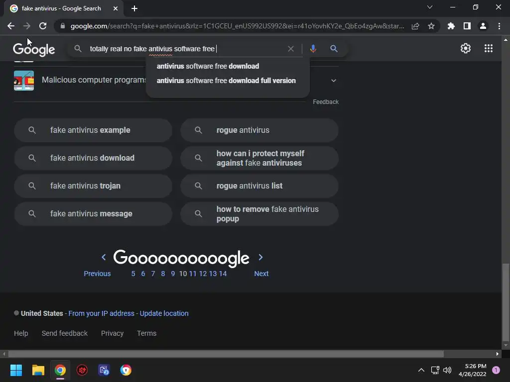This screenshot has height=382, width=510.
Task: Open Chrome tab search dropdown
Action: coord(430,7)
